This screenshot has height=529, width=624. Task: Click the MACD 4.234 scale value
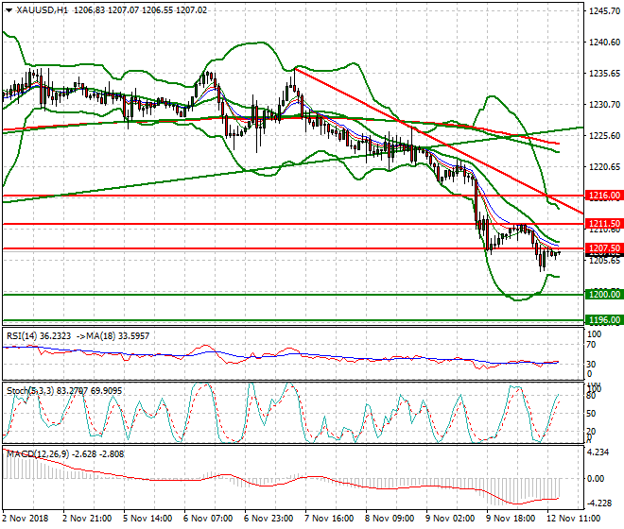coord(598,452)
